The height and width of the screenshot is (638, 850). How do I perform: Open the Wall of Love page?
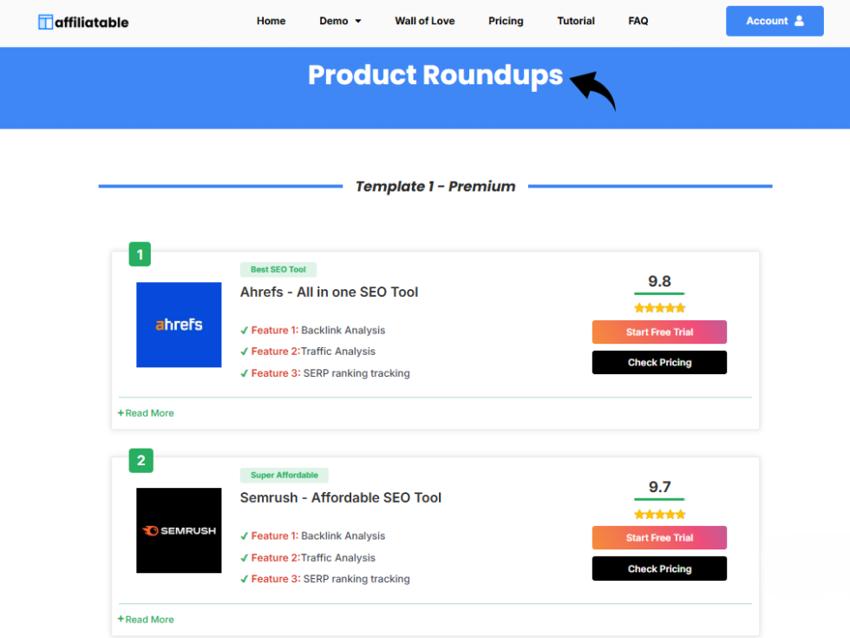tap(424, 21)
